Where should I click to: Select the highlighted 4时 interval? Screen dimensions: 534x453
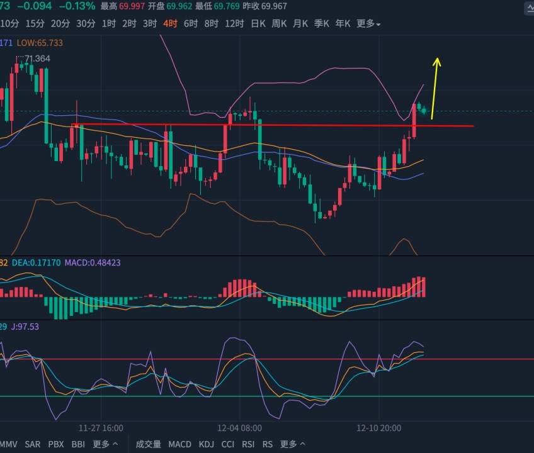pyautogui.click(x=170, y=23)
